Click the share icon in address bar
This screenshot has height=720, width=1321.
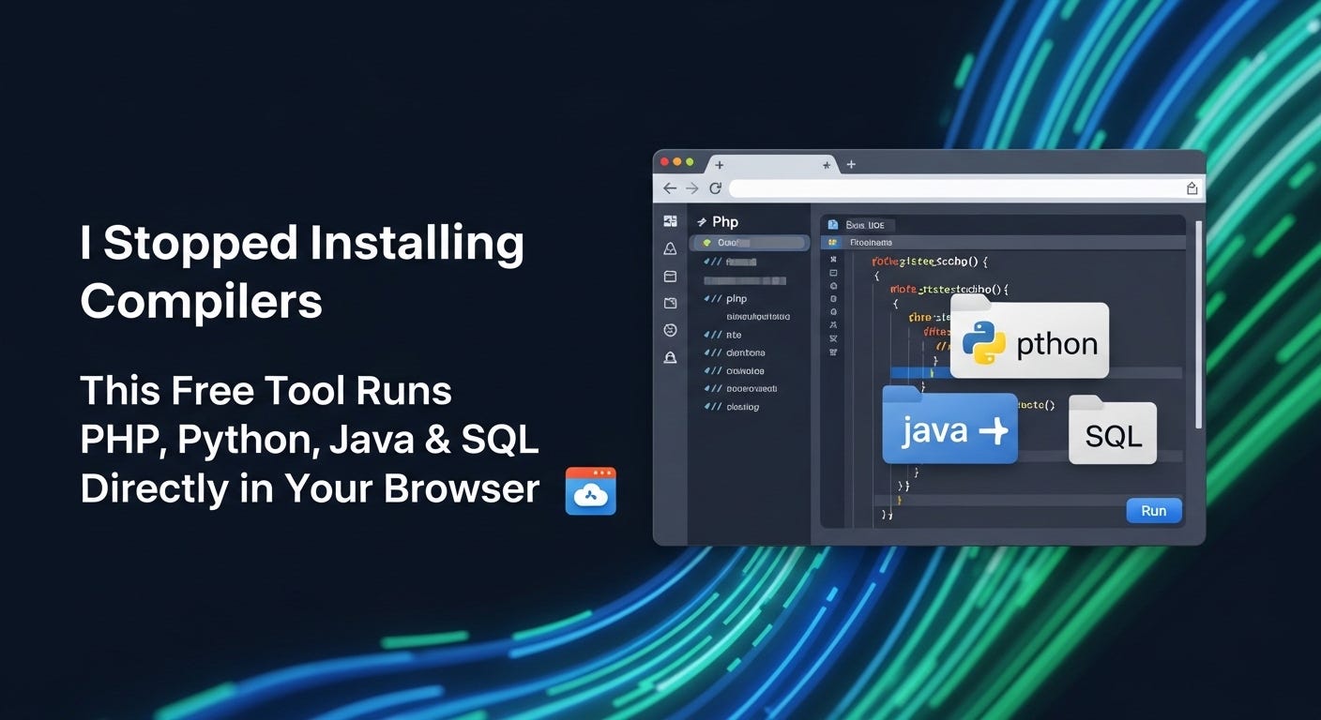pos(1192,188)
